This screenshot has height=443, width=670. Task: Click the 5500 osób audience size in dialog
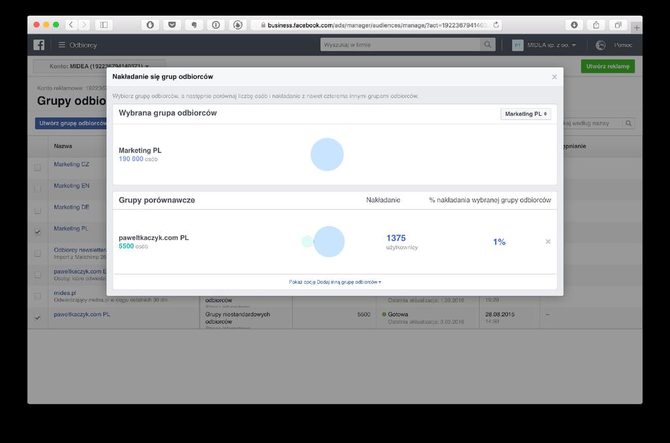(134, 246)
